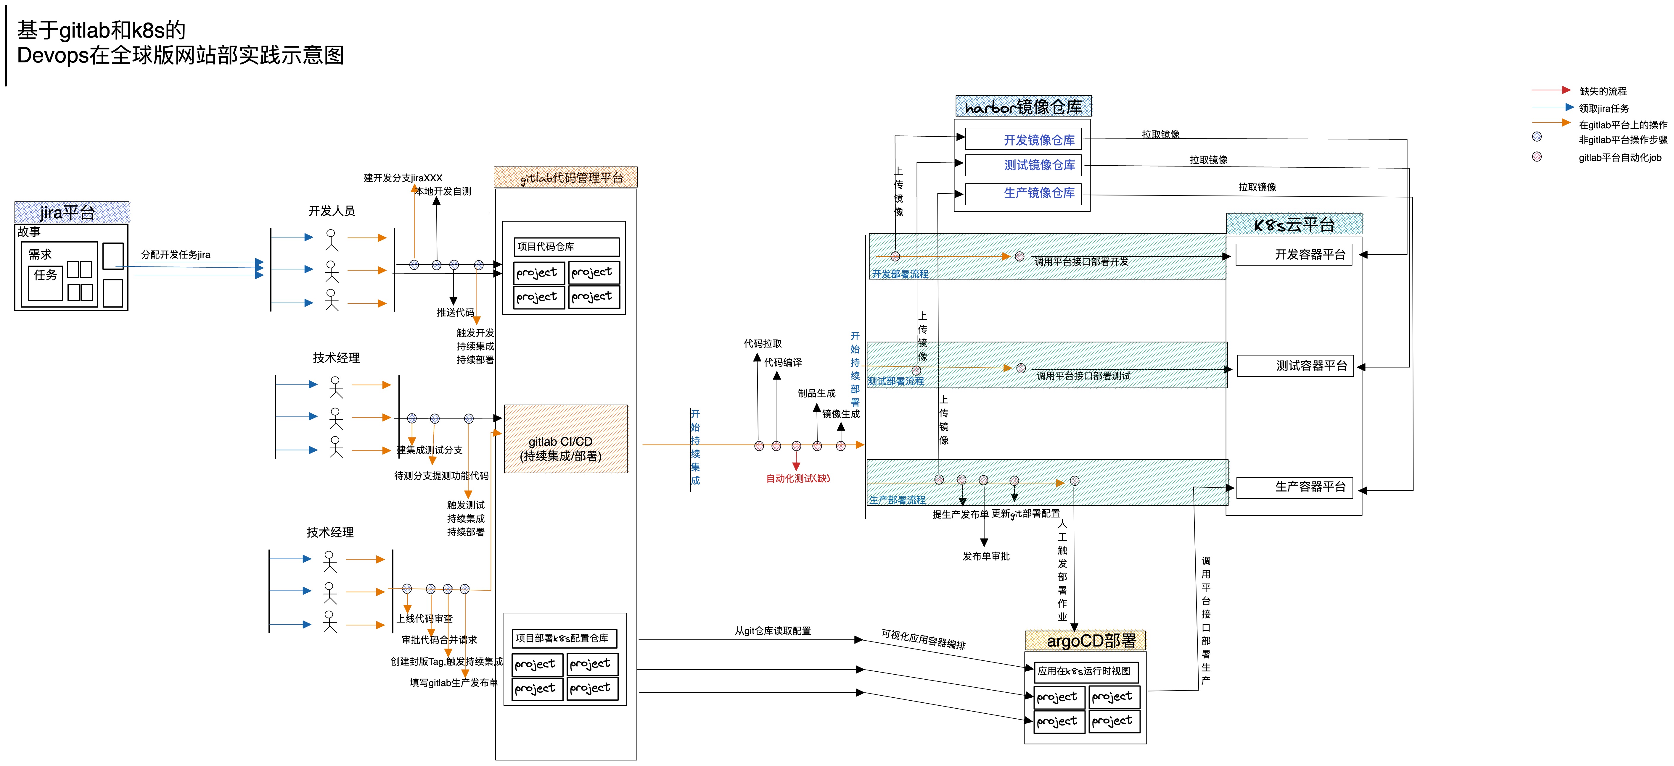Screen dimensions: 1674x766
Task: Click the 触发开发 label
Action: point(475,333)
